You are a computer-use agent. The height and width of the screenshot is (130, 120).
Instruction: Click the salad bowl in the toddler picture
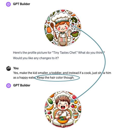tap(63, 119)
